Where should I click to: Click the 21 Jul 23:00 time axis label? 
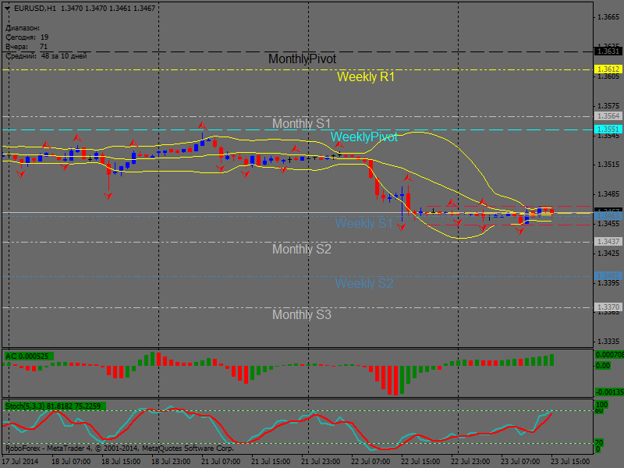tap(321, 461)
